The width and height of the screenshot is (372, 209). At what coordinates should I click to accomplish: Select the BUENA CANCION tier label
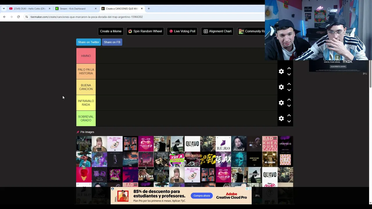(86, 87)
